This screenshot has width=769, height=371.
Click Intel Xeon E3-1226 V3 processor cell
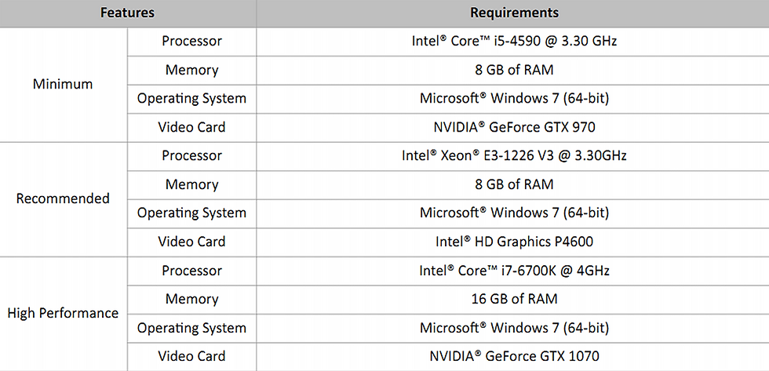[x=512, y=156]
